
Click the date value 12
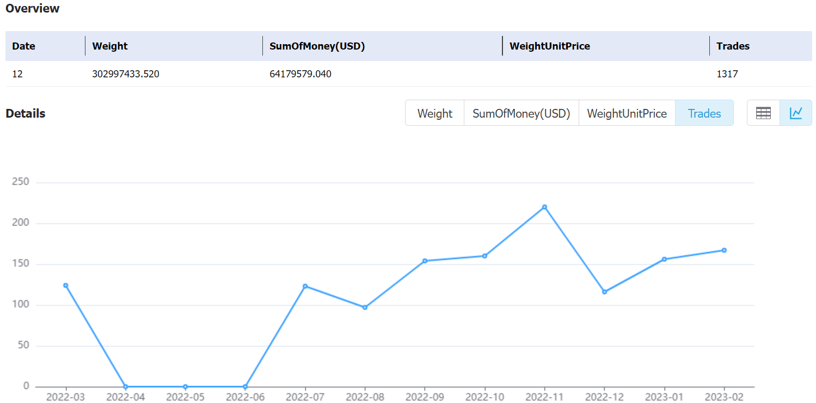coord(17,74)
